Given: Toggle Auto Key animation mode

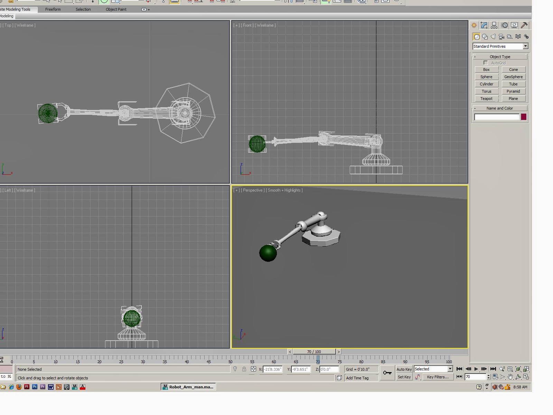Looking at the screenshot, I should point(404,369).
